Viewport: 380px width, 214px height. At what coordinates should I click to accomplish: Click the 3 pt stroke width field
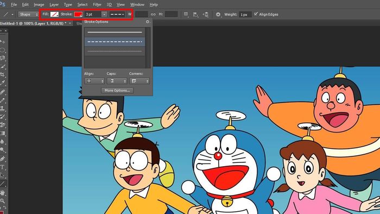click(x=93, y=14)
